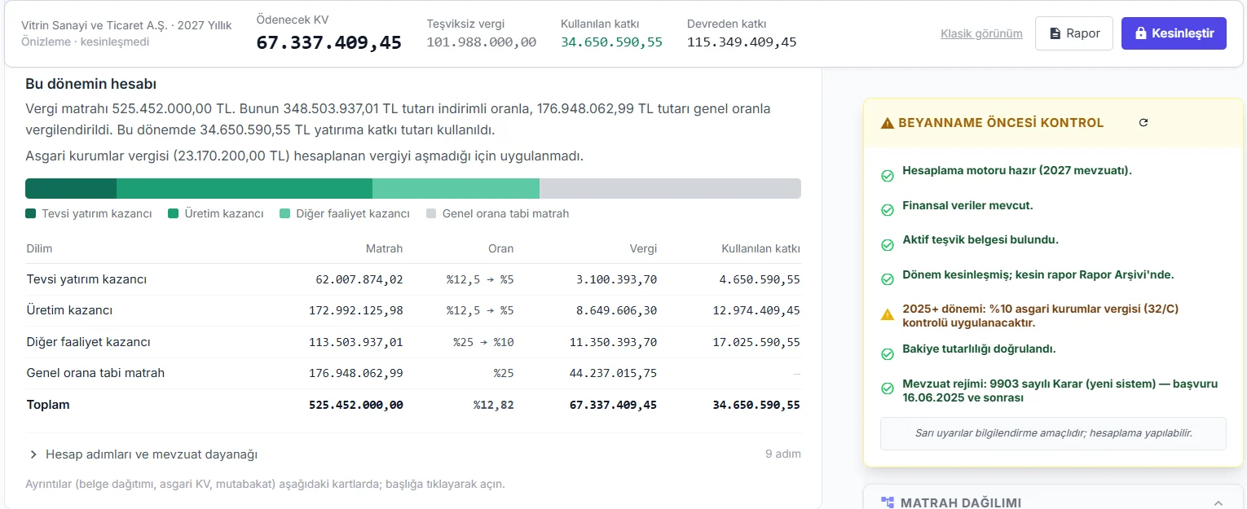
Task: Click the Genel orana tabi matrah vergi 44.237.015,75
Action: (613, 373)
